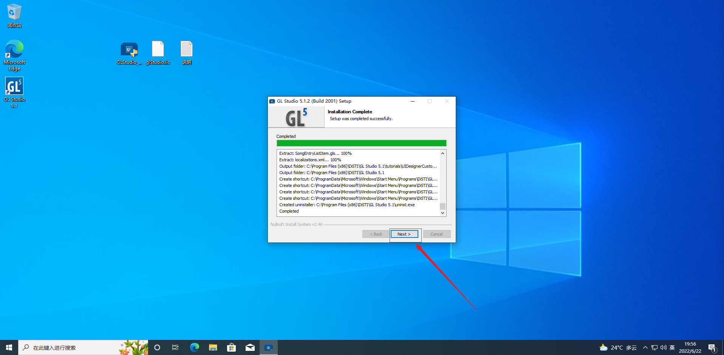Click the install log scrollbar down arrow
Image resolution: width=724 pixels, height=355 pixels.
point(442,213)
